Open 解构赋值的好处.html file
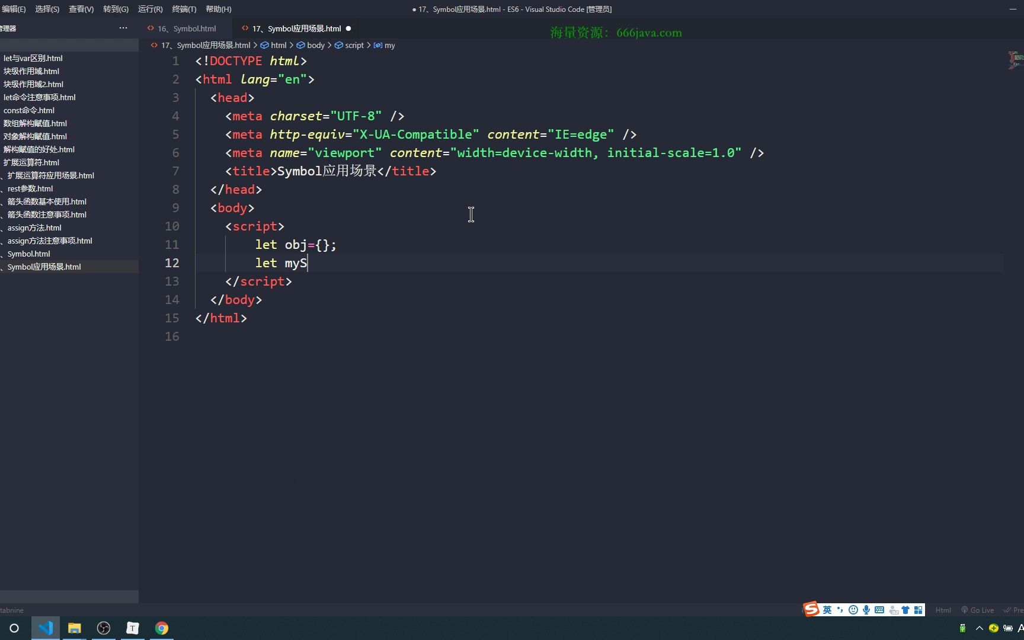1024x640 pixels. [69, 149]
